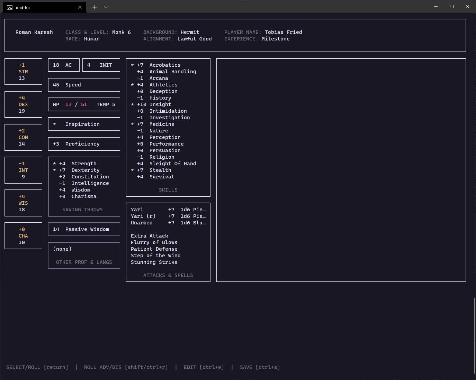Screen dimensions: 476x380
Task: Roll the Constitution saving throw
Action: 84,177
